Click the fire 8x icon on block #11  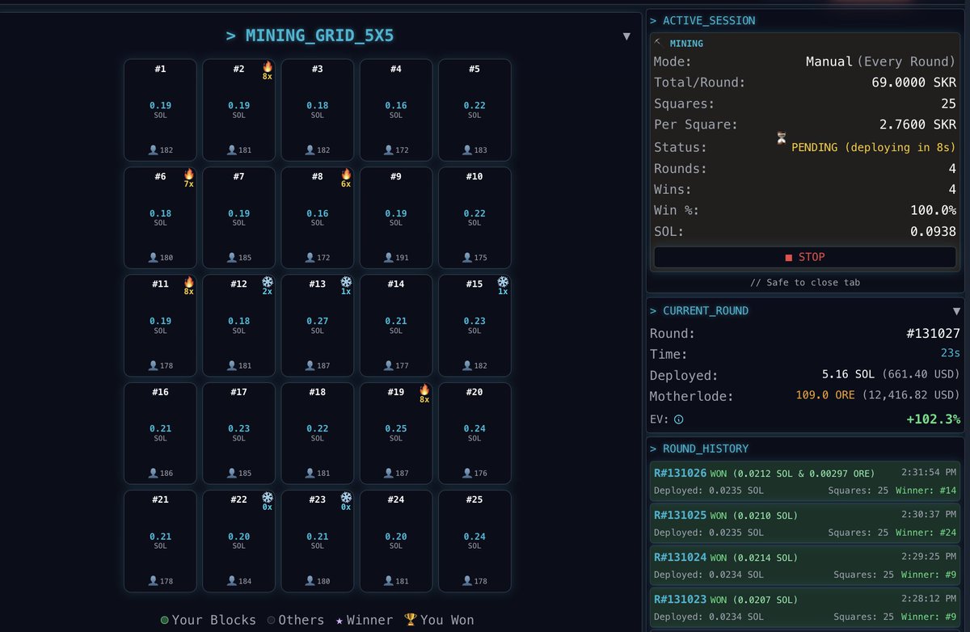tap(189, 282)
